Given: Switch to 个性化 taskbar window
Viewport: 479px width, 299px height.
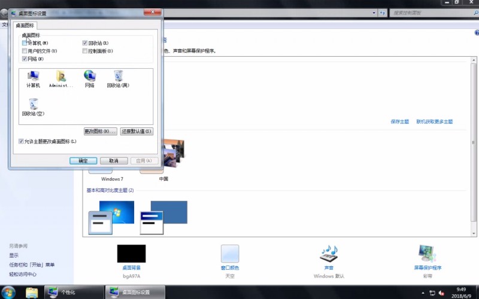Looking at the screenshot, I should 74,292.
